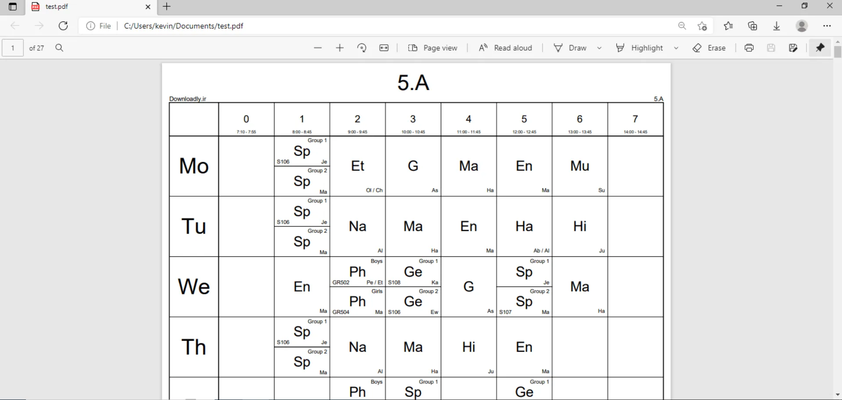Print the PDF document
This screenshot has width=842, height=400.
click(x=749, y=48)
